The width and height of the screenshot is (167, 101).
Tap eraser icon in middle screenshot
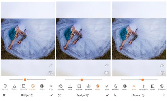(106, 65)
